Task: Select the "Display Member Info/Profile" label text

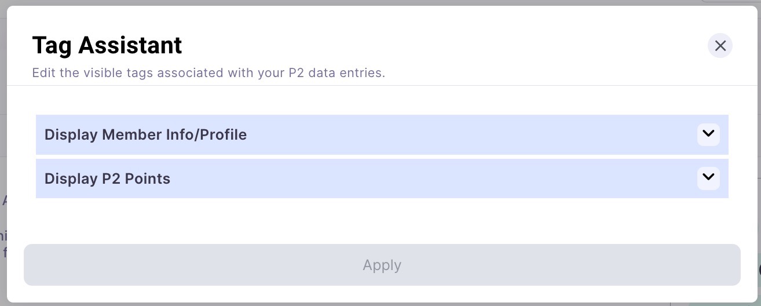Action: click(x=145, y=134)
